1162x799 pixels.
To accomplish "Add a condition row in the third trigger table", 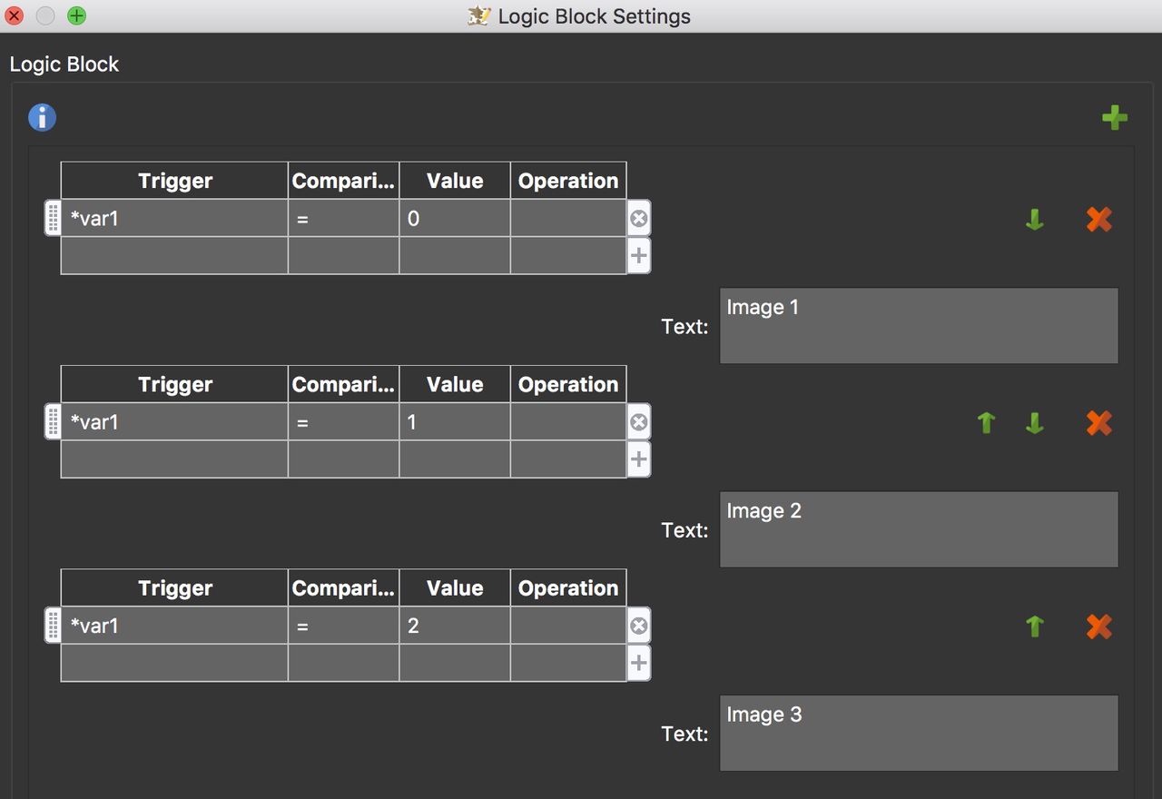I will 638,663.
